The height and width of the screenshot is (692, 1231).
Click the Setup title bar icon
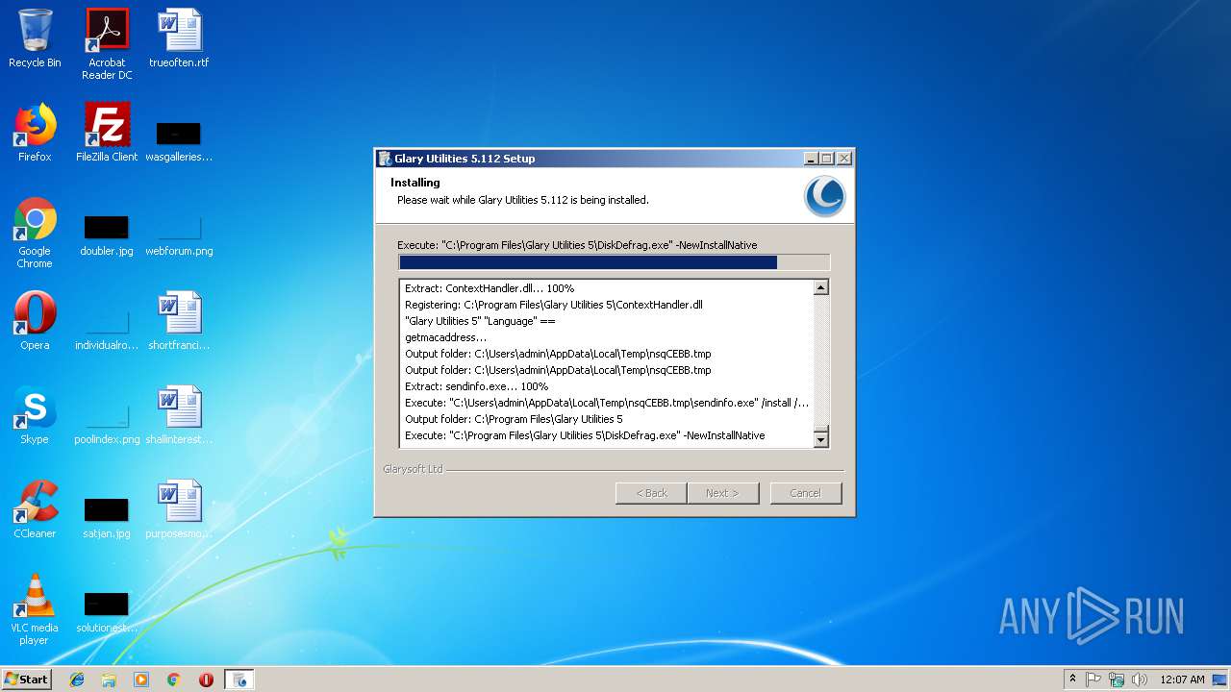point(385,159)
